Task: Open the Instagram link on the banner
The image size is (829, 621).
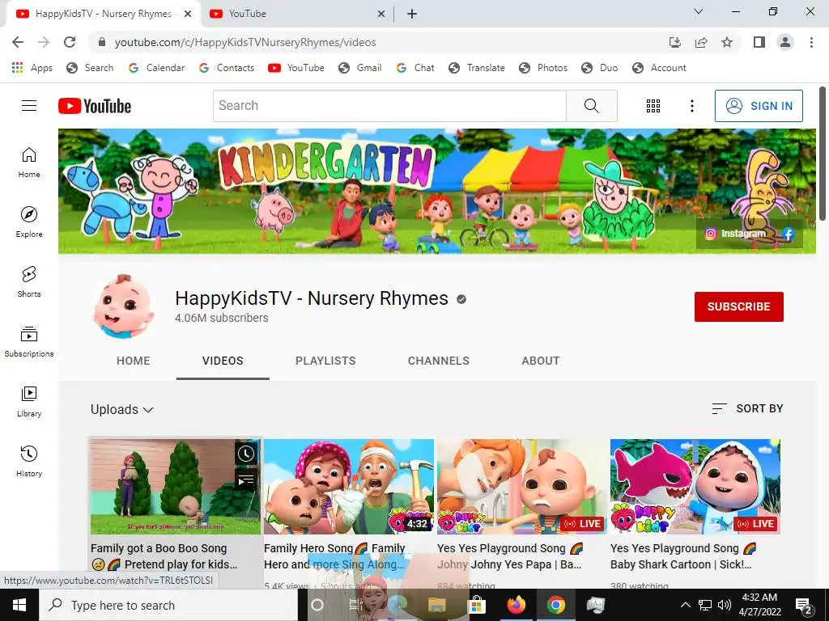Action: [735, 234]
